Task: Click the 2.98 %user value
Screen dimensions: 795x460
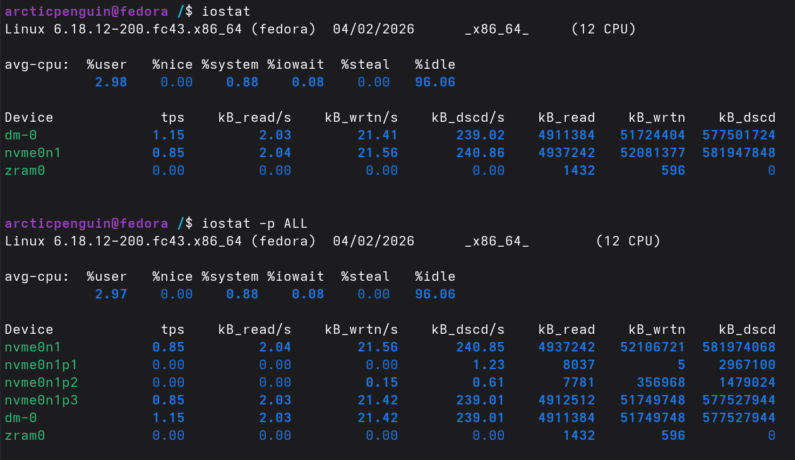Action: coord(111,82)
